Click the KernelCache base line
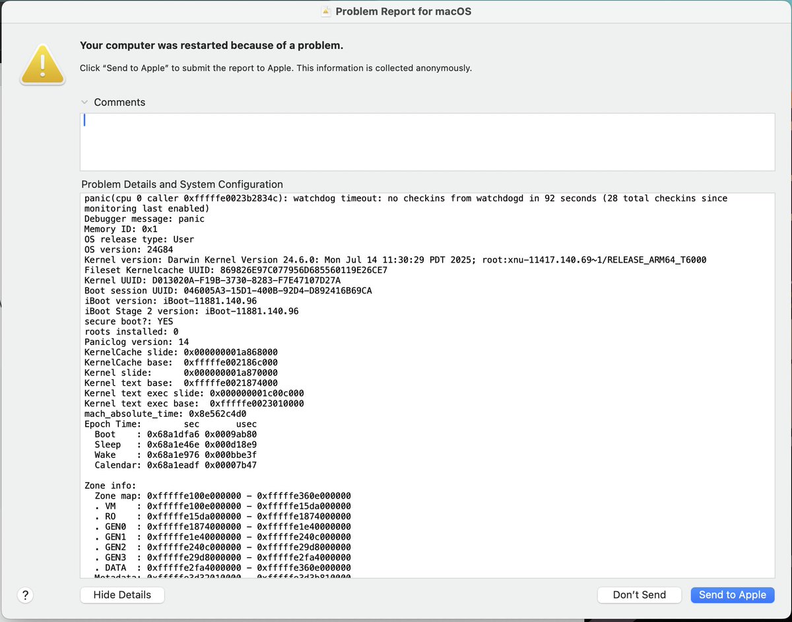This screenshot has width=792, height=622. pos(181,362)
